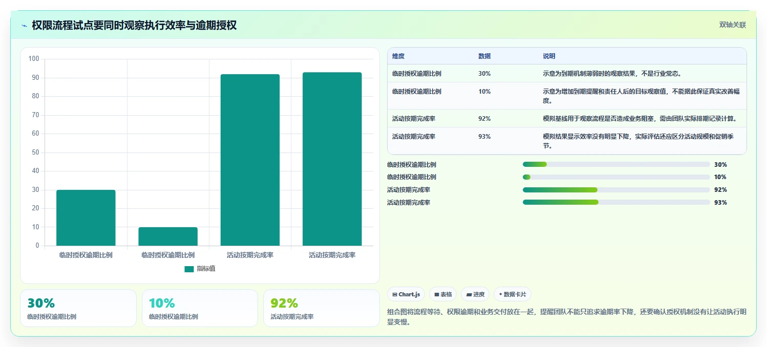Viewport: 767px width, 347px height.
Task: Click the chart bar with value 30
Action: (x=86, y=218)
